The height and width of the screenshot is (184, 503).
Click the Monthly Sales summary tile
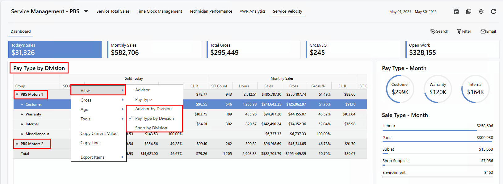[154, 49]
